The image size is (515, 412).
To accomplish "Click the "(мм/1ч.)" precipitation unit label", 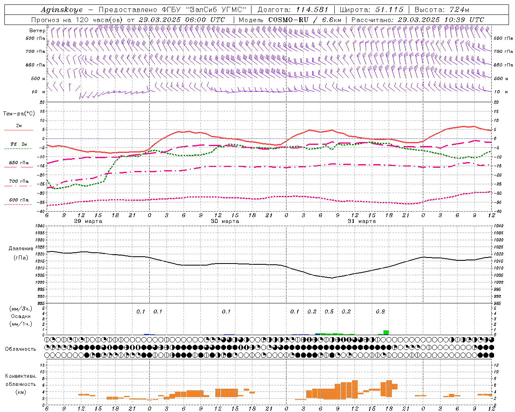I will (21, 324).
